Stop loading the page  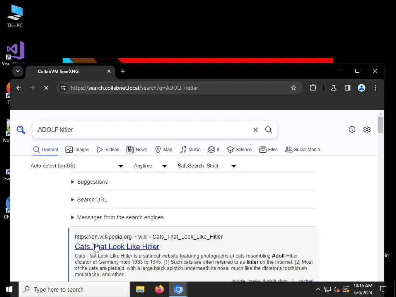click(x=46, y=88)
